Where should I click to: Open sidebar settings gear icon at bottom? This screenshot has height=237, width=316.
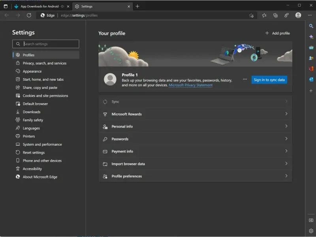pyautogui.click(x=311, y=231)
